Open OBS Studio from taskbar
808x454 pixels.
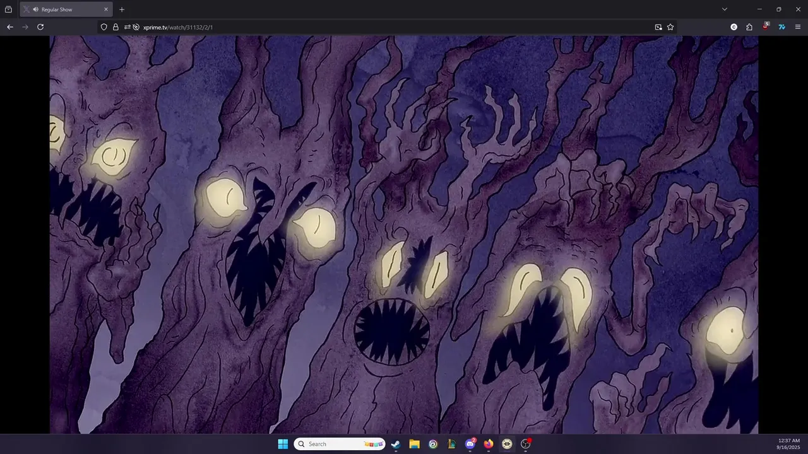[525, 444]
